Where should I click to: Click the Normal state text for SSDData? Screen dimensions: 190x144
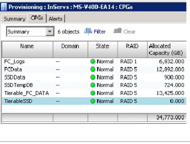tap(105, 77)
